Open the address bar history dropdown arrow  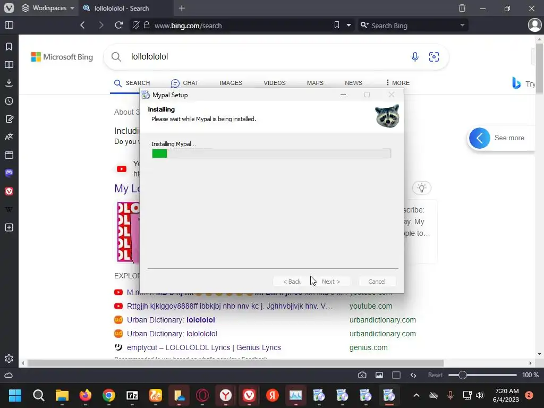tap(348, 25)
